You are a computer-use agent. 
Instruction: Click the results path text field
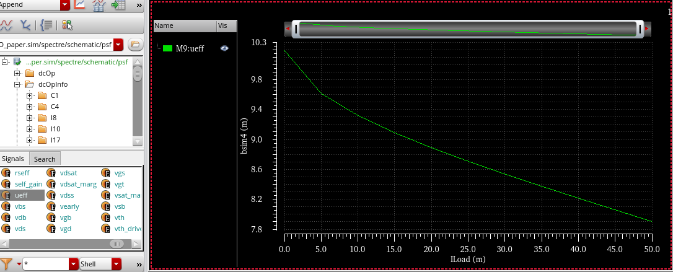tap(56, 44)
